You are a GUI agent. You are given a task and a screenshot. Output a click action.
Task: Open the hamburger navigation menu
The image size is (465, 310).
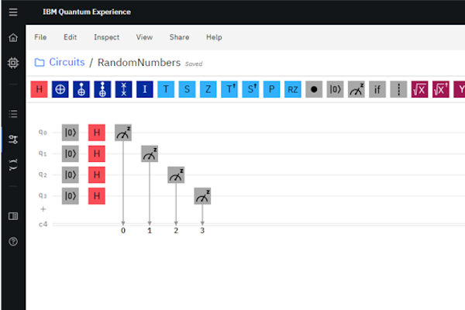(x=12, y=12)
